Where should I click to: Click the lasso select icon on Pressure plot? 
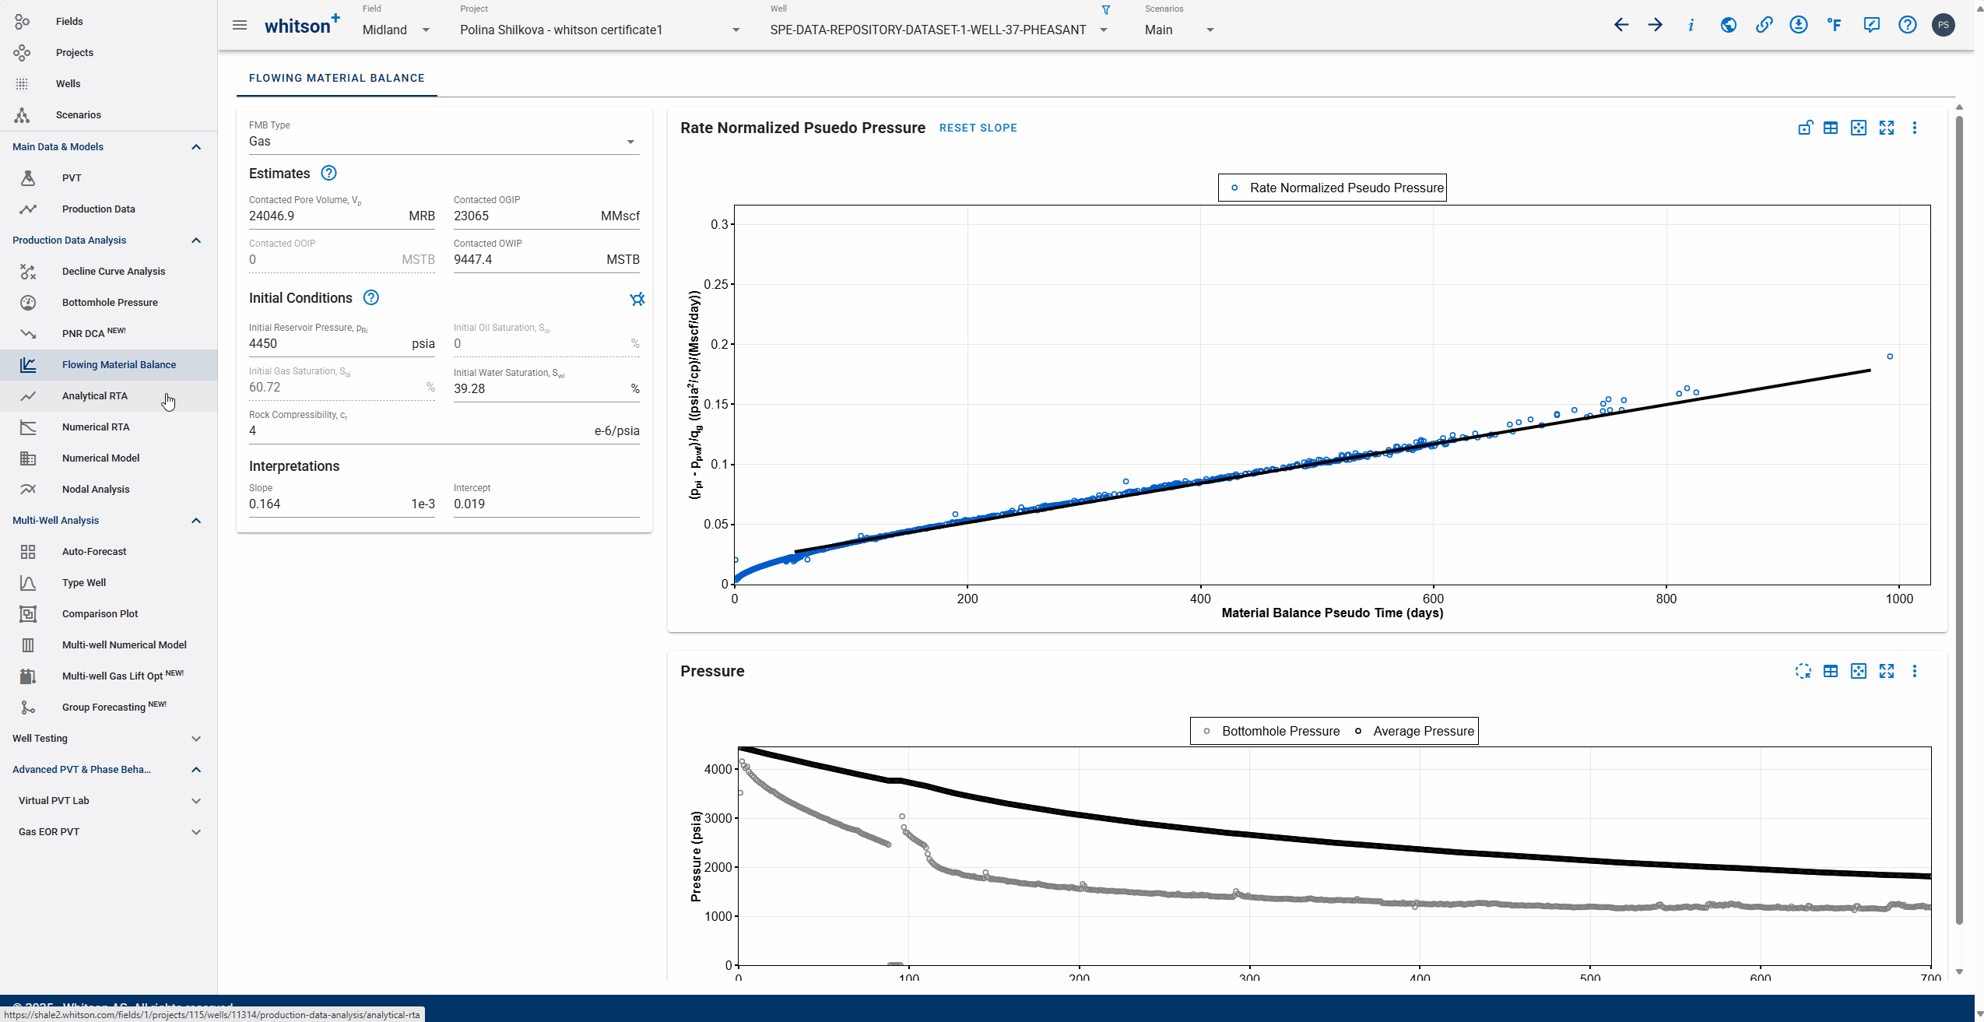[x=1803, y=671]
